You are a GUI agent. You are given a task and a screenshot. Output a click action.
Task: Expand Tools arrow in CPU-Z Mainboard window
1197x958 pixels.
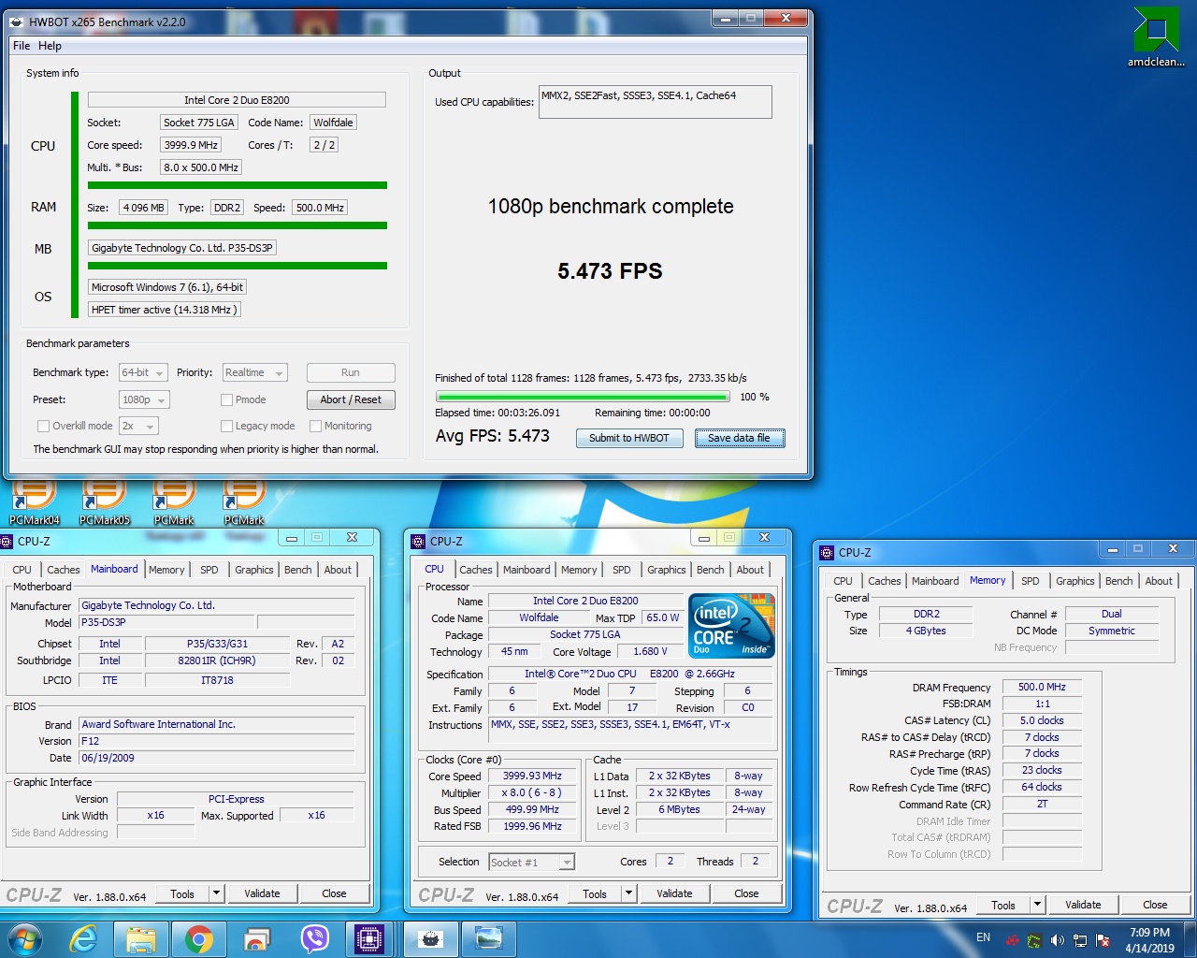pyautogui.click(x=216, y=893)
